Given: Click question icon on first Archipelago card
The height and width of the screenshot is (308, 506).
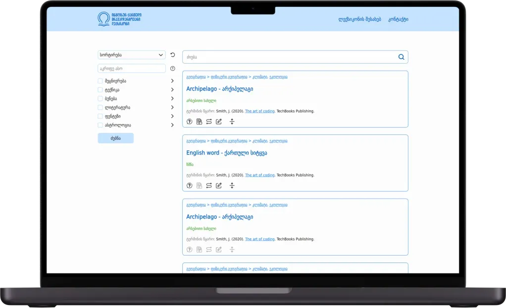Looking at the screenshot, I should point(190,122).
